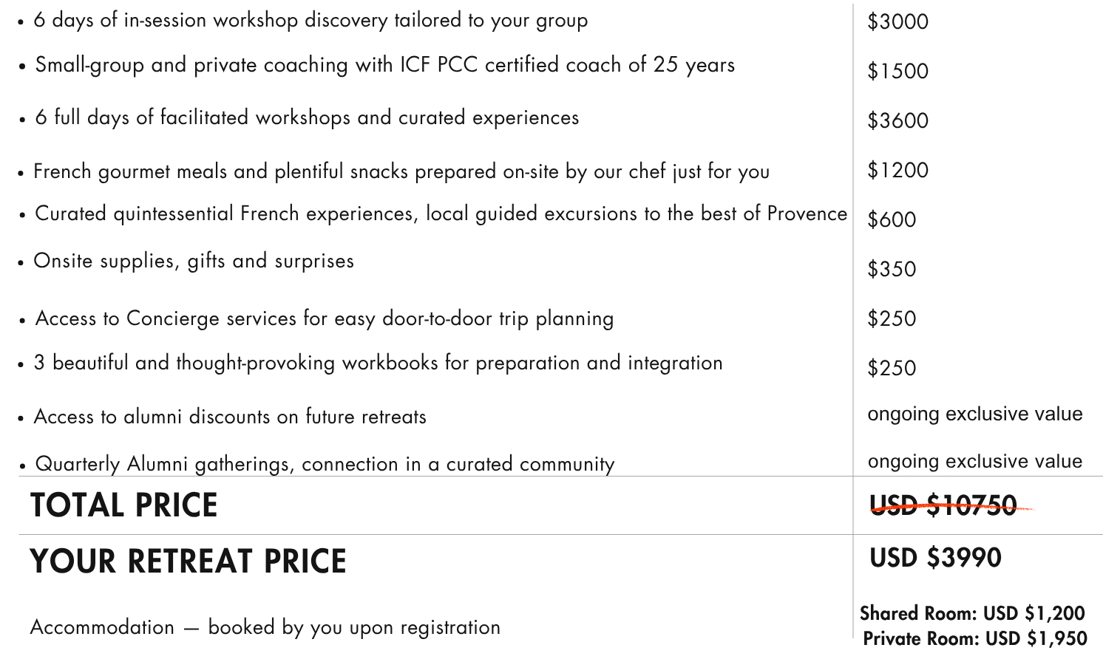Click the $600 excursions value

pos(892,219)
